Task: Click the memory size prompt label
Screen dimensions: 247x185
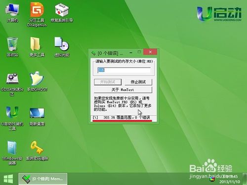Action: pos(124,61)
